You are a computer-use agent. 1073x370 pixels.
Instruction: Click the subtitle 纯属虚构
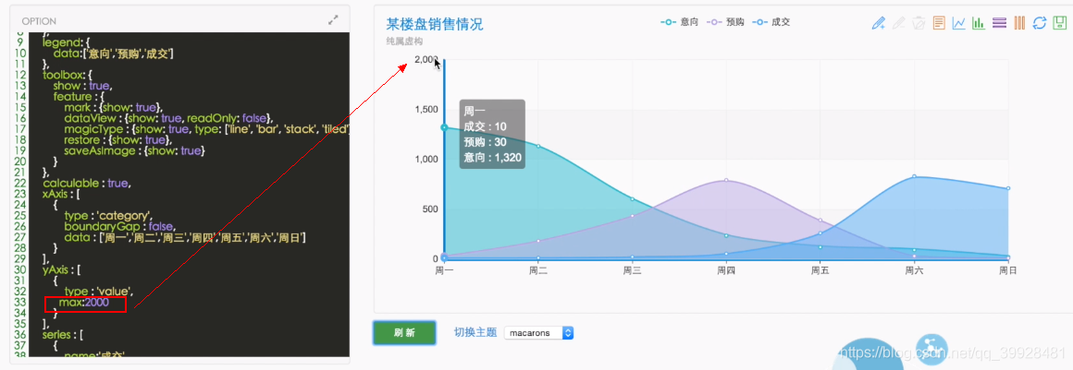[403, 42]
